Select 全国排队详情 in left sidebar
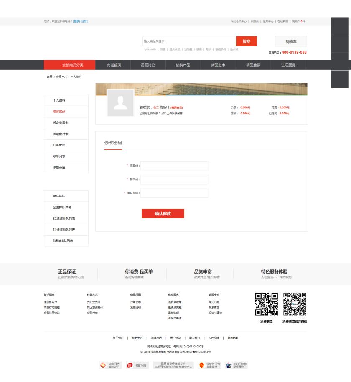 (66, 208)
